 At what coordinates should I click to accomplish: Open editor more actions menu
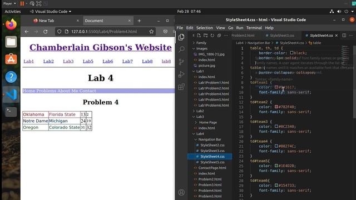click(x=351, y=36)
